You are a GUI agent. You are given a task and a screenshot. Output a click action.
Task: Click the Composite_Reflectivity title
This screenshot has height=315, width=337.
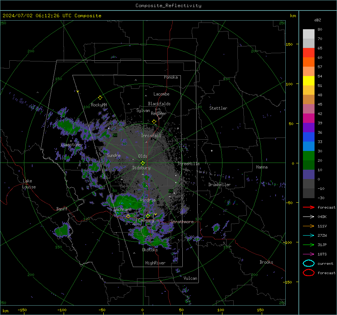point(168,6)
